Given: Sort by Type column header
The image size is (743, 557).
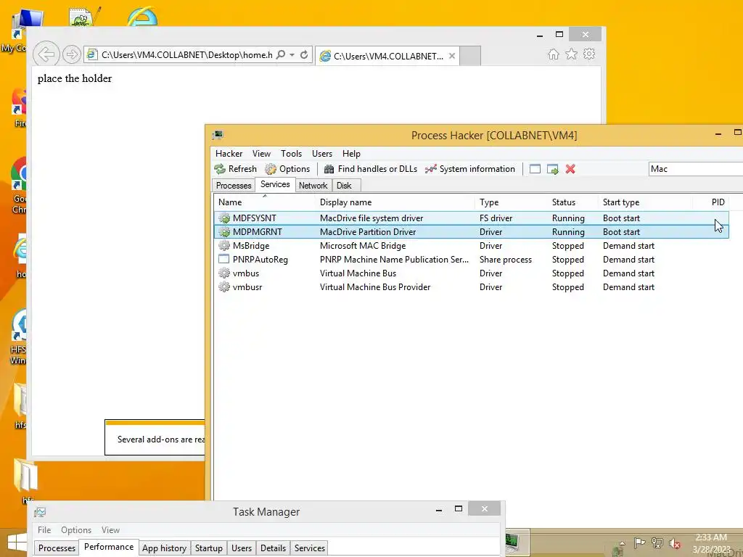Looking at the screenshot, I should pyautogui.click(x=512, y=202).
